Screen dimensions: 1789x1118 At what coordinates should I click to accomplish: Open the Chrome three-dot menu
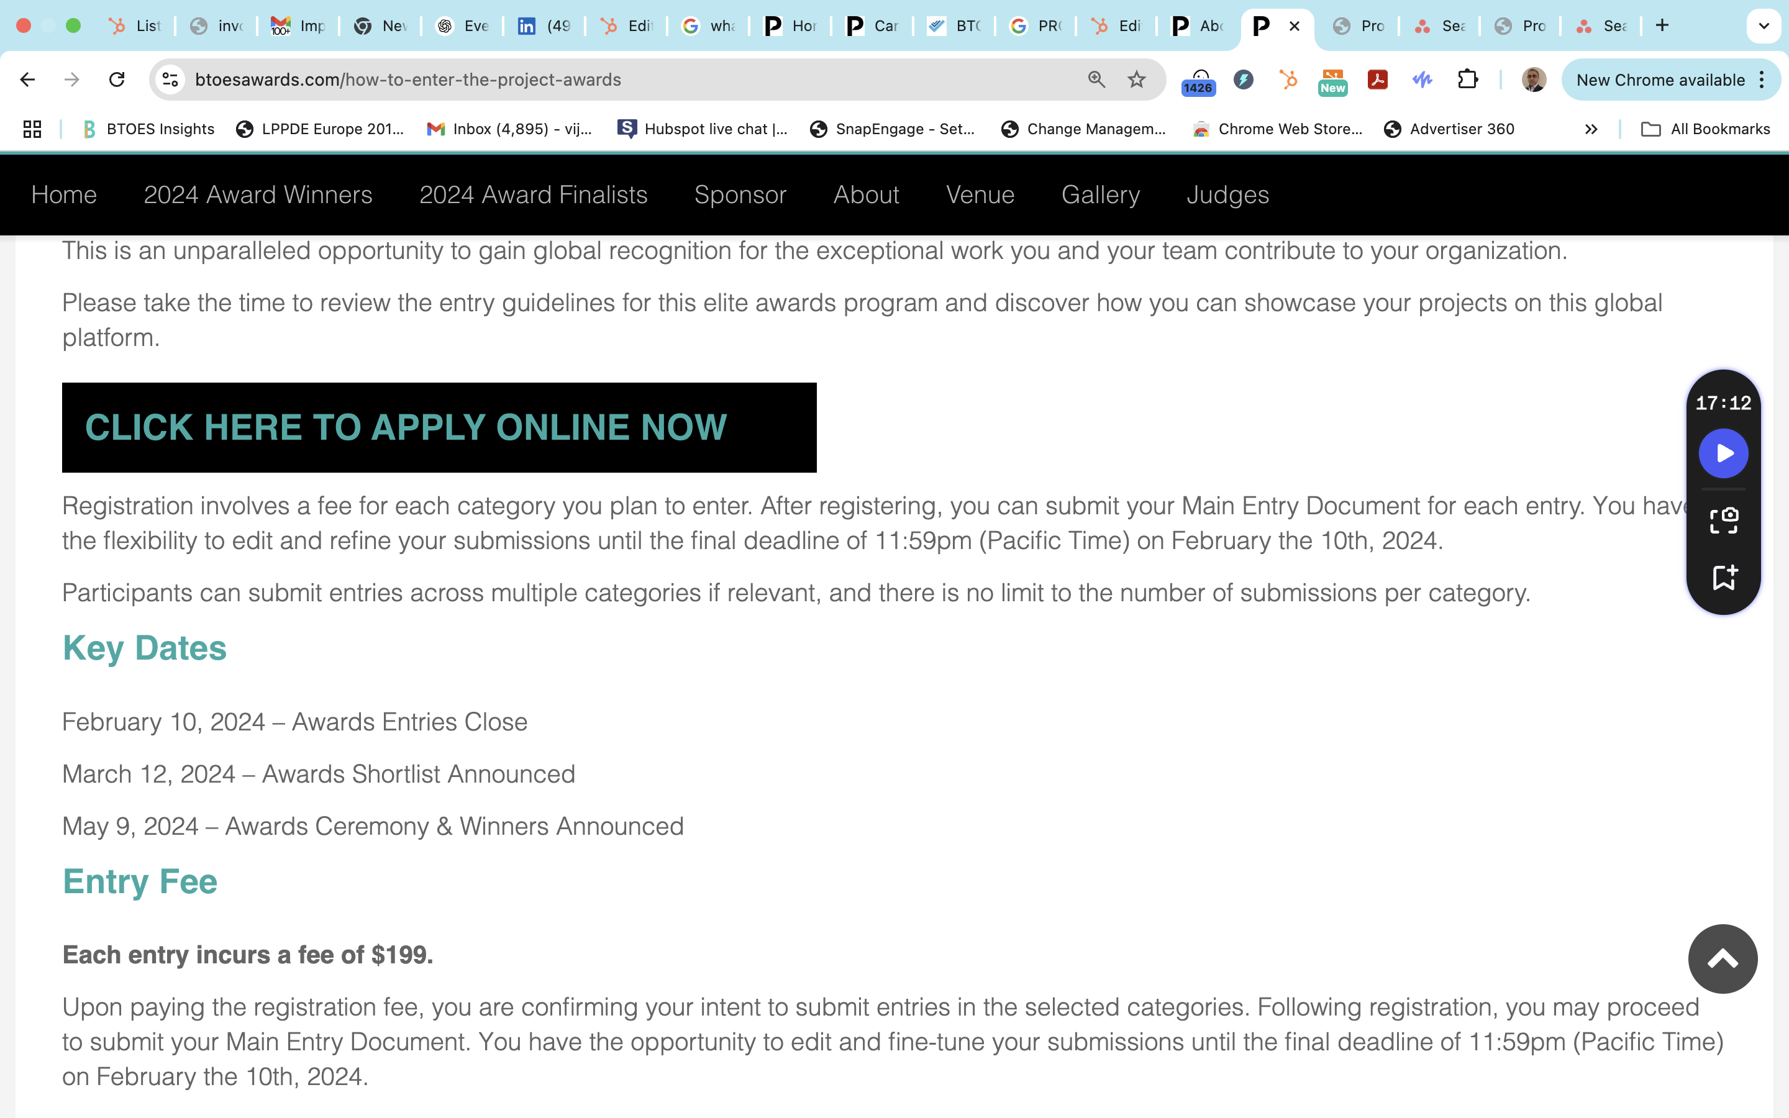pyautogui.click(x=1762, y=79)
